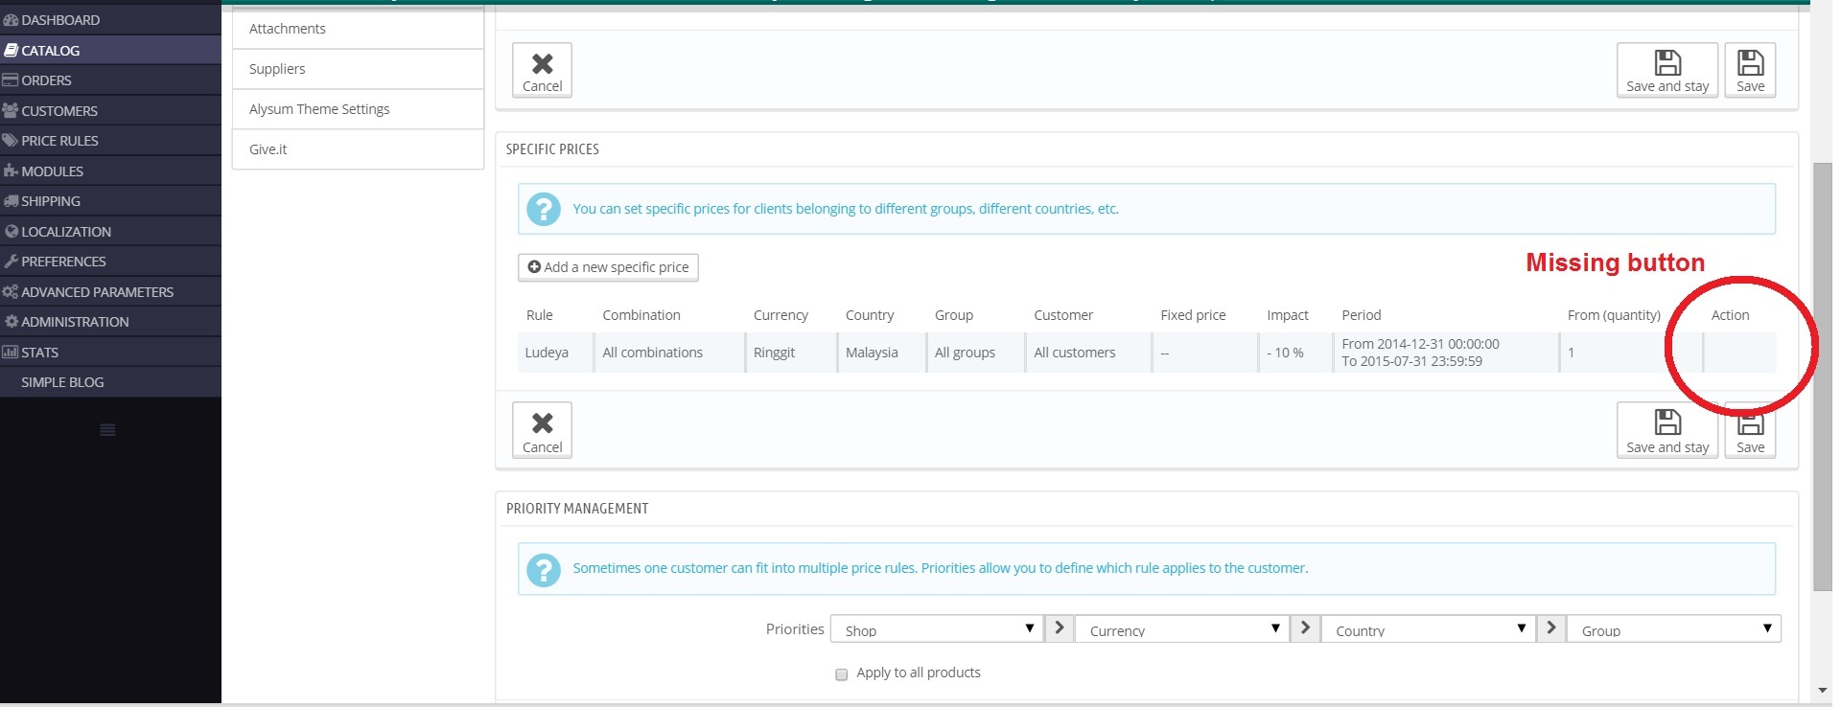
Task: Click Add a new specific price
Action: pos(608,267)
